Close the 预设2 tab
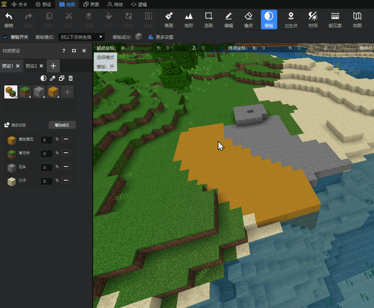The width and height of the screenshot is (374, 308). tap(41, 66)
